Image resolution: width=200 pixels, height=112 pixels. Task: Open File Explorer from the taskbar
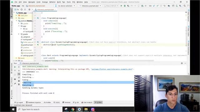pyautogui.click(x=86, y=109)
